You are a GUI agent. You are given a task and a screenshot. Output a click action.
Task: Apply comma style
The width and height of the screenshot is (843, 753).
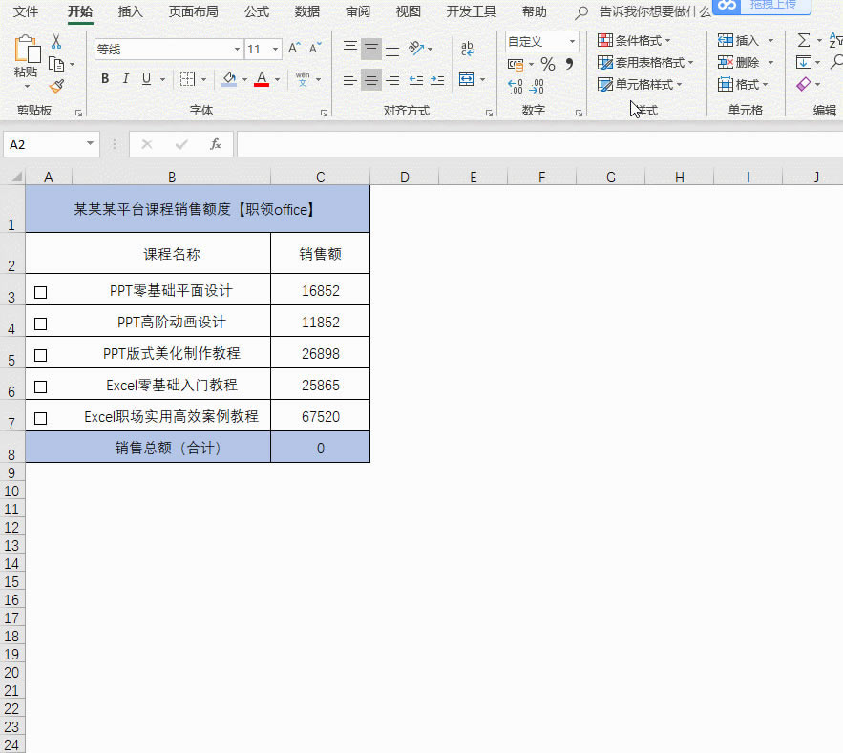coord(569,65)
